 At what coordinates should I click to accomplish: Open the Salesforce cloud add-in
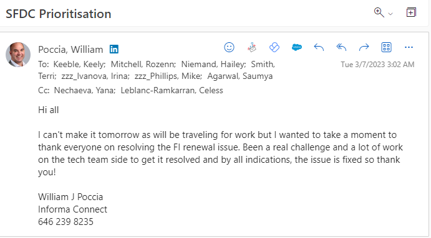pyautogui.click(x=297, y=47)
